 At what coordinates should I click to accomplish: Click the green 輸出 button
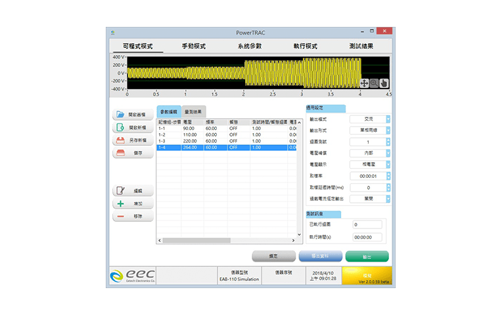pos(367,257)
